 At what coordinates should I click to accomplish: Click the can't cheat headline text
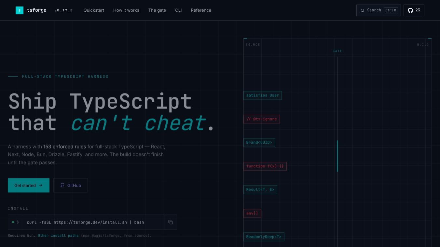pyautogui.click(x=138, y=123)
